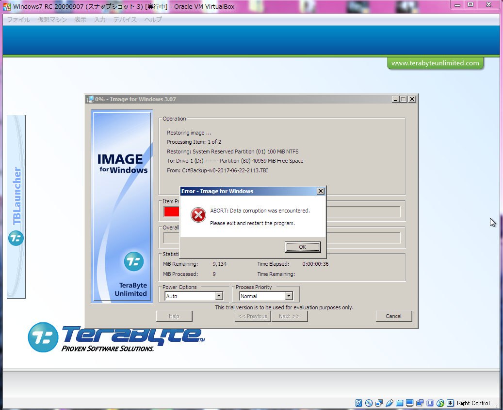Click the Help button
This screenshot has width=503, height=410.
coord(174,316)
